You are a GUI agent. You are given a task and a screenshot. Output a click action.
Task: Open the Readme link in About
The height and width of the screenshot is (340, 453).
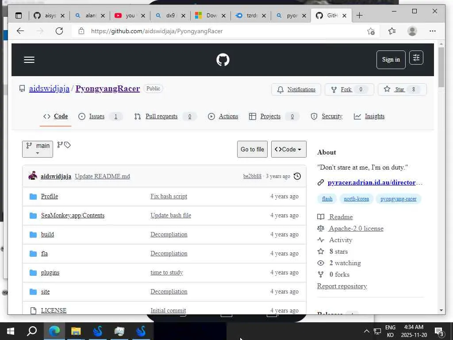(341, 217)
